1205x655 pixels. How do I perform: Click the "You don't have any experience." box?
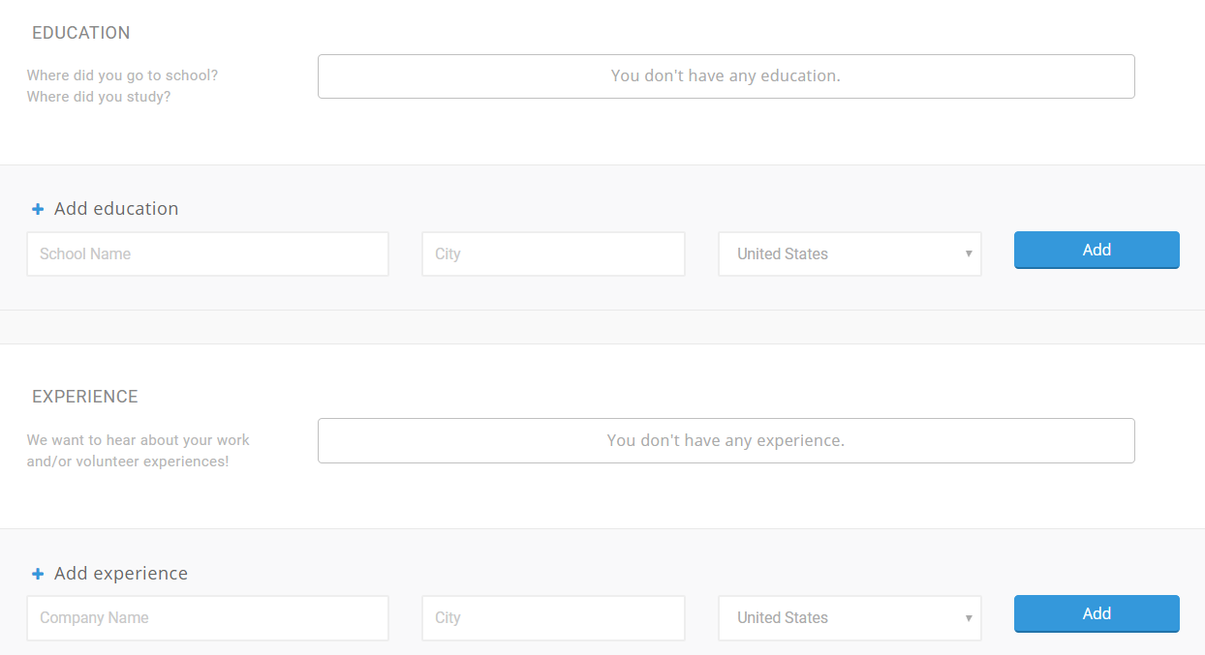click(x=726, y=440)
